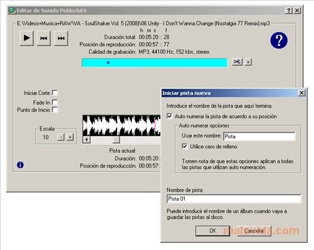This screenshot has height=250, width=314.
Task: Click the Pista actual label
Action: tap(122, 151)
